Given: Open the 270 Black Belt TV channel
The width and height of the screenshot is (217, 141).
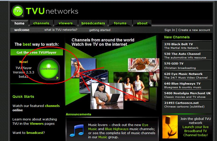Looking at the screenshot, I should pyautogui.click(x=187, y=46).
